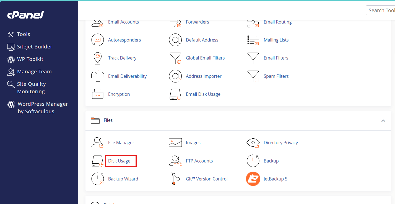Click the Search Tools input field
The image size is (395, 204).
coord(381,11)
